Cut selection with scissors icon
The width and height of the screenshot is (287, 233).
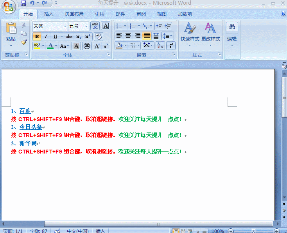23,25
